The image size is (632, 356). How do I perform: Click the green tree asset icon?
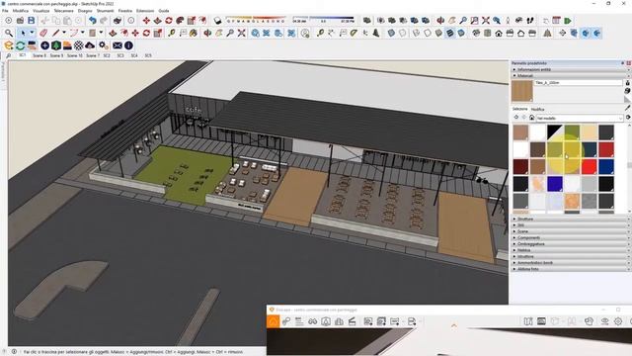point(56,45)
